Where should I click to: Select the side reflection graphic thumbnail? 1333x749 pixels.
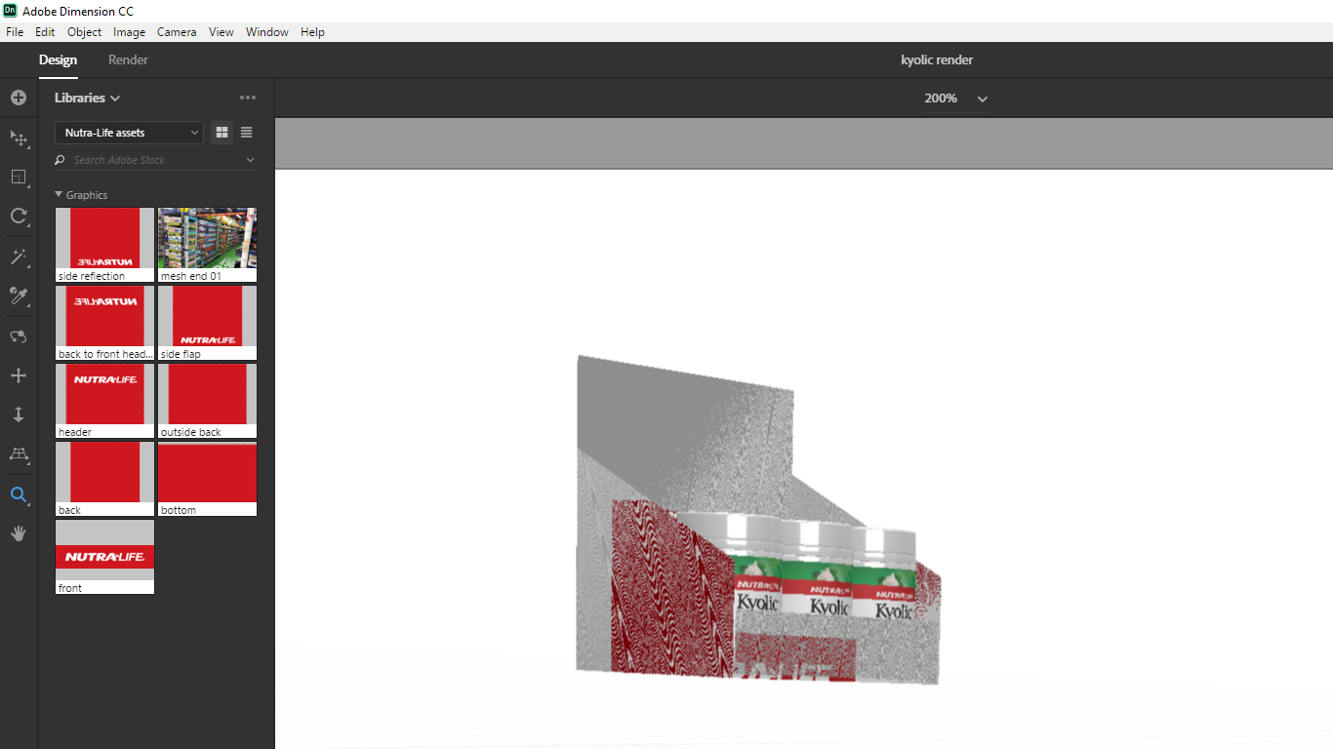104,245
